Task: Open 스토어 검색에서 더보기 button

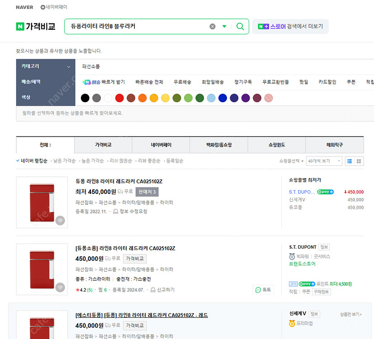Action: 290,27
